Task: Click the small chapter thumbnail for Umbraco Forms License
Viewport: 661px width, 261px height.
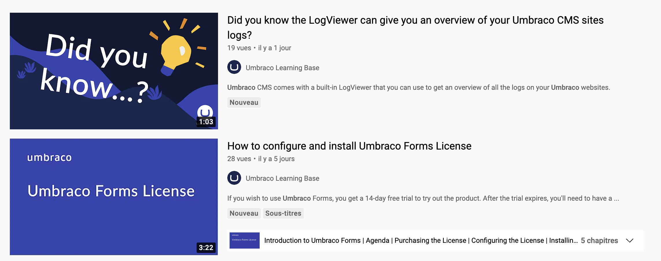Action: pyautogui.click(x=245, y=241)
